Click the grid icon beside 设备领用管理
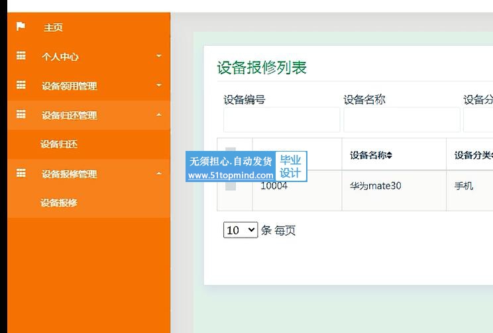The width and height of the screenshot is (493, 333). click(21, 85)
